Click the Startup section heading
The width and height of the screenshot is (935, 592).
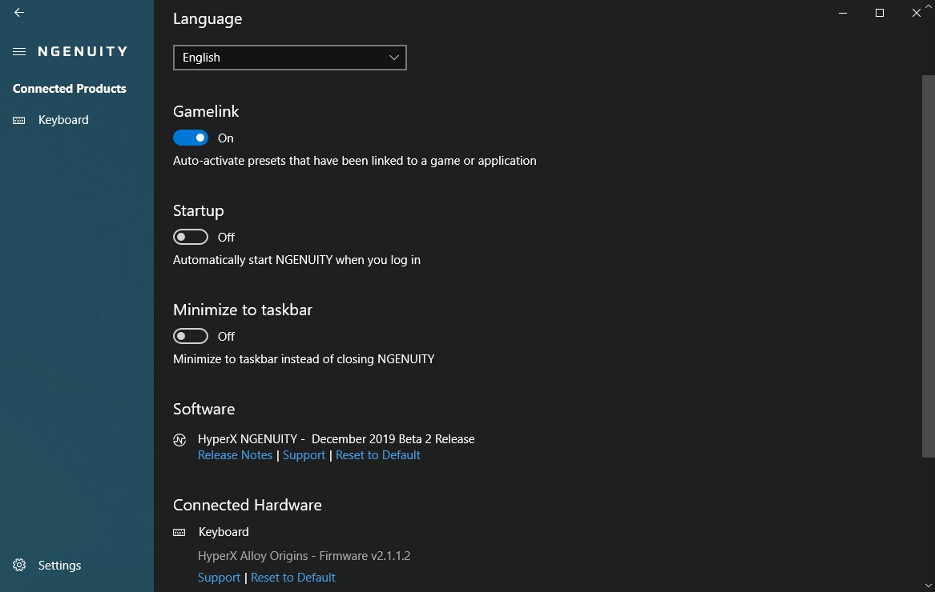[199, 211]
